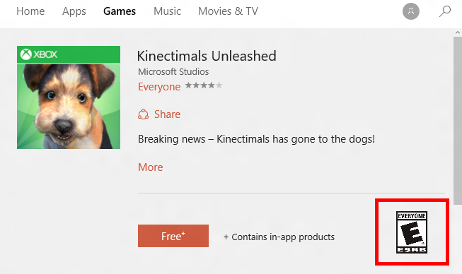Click the scrollbar up arrow

[458, 32]
